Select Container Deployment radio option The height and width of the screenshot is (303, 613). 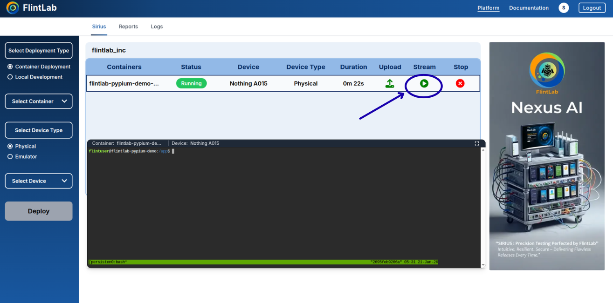[x=10, y=67]
